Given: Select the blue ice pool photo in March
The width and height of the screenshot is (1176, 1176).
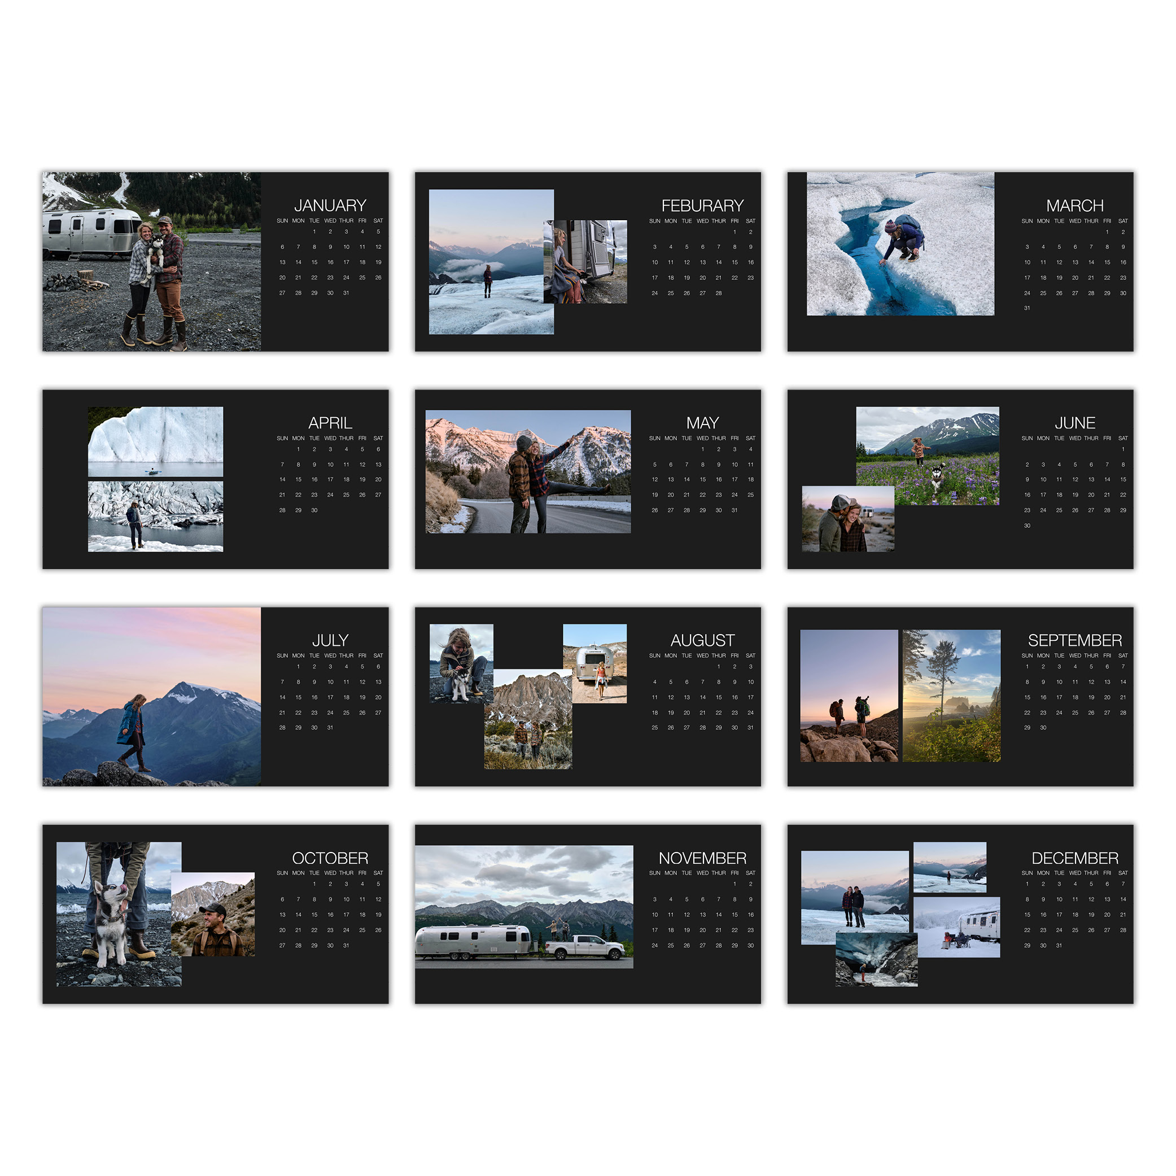Looking at the screenshot, I should coord(900,243).
